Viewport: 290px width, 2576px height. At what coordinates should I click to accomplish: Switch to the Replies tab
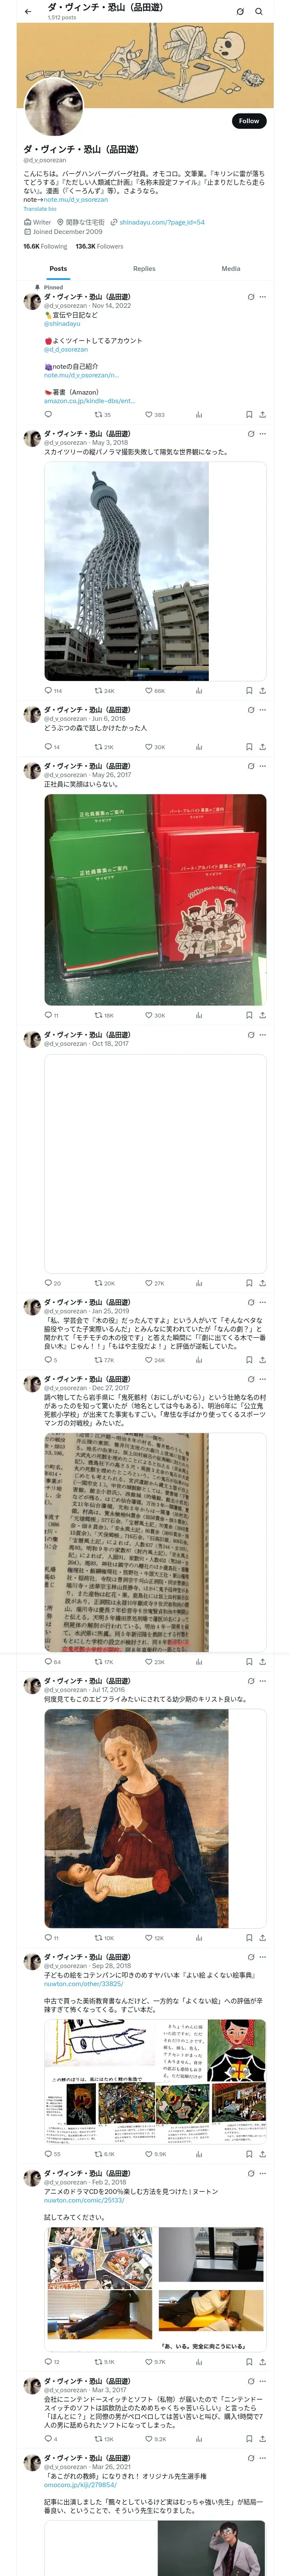(x=144, y=268)
